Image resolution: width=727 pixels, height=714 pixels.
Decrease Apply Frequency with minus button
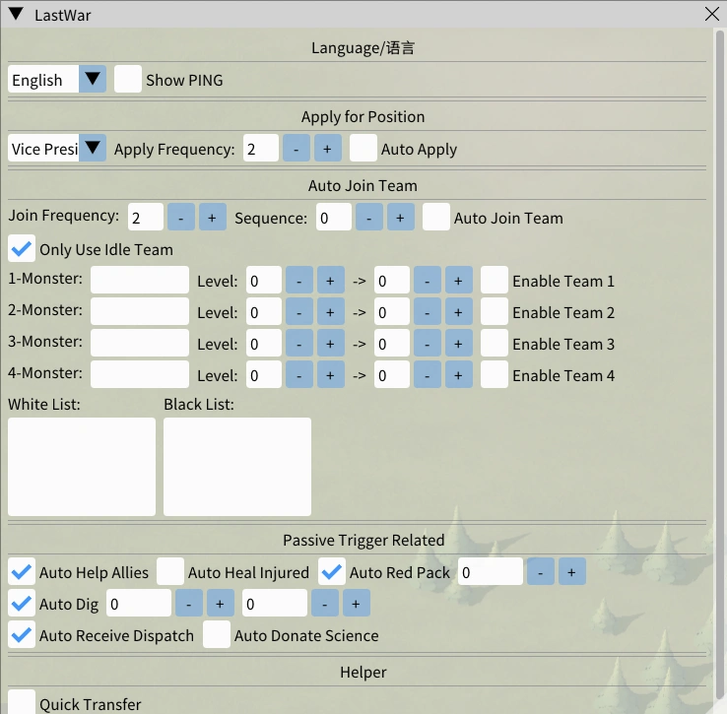click(297, 149)
